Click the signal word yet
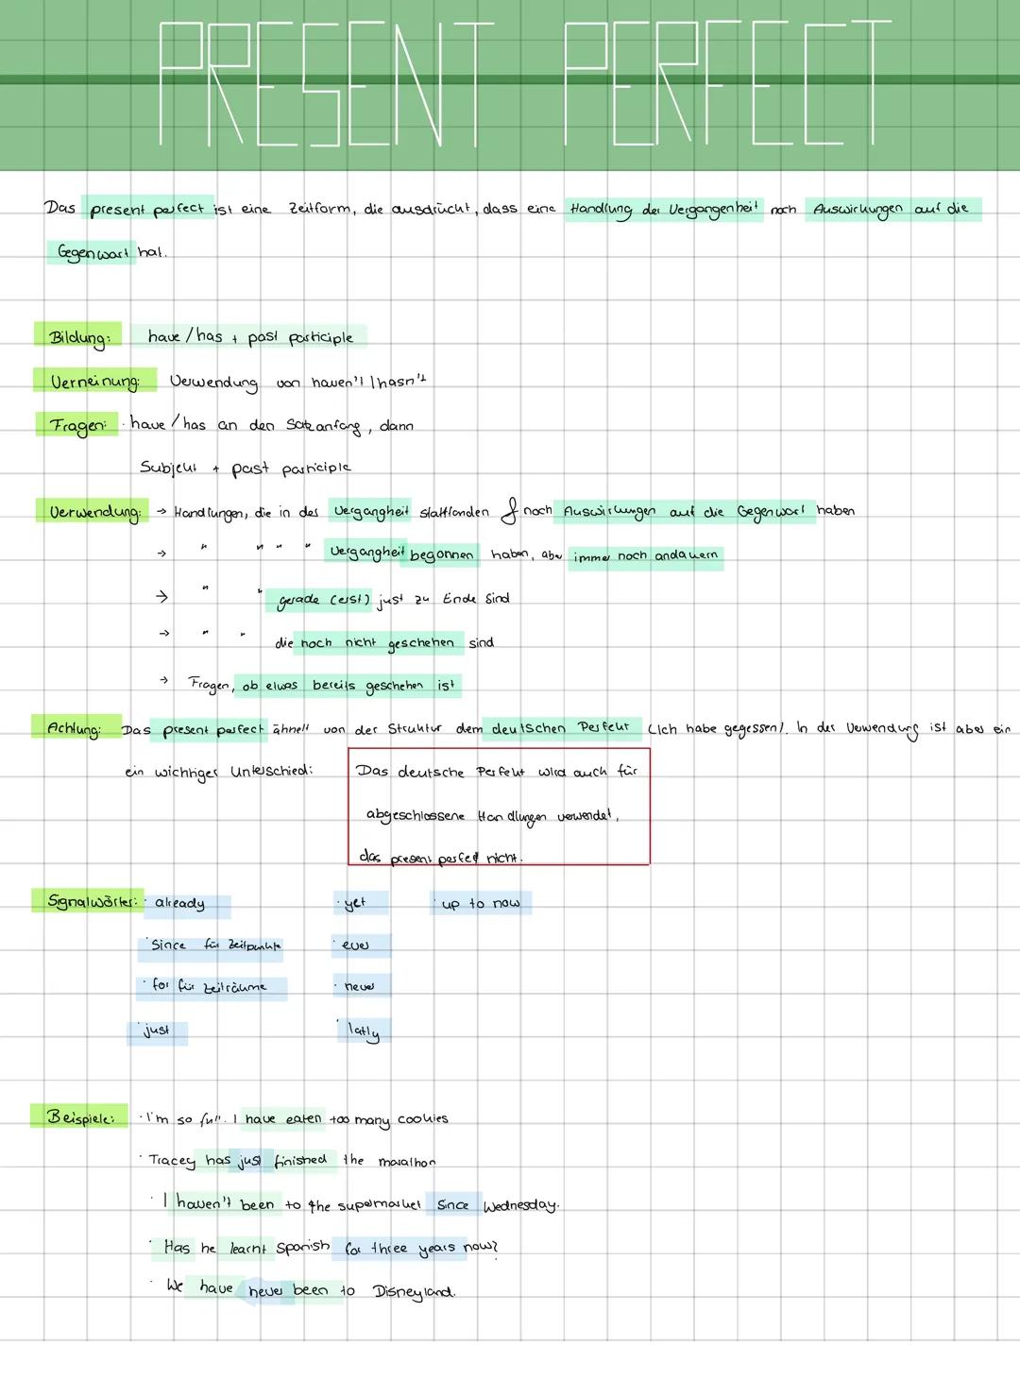This screenshot has width=1020, height=1397. pos(356,903)
